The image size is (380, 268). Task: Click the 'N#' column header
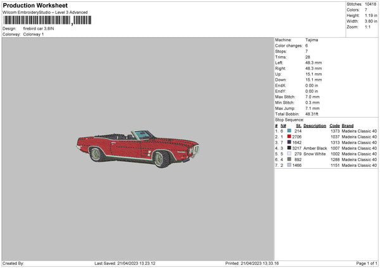[x=283, y=126]
